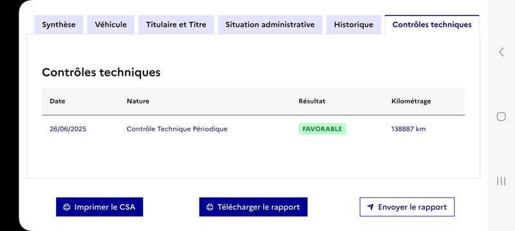This screenshot has width=515, height=231.
Task: Click the Envoyer le rapport button
Action: point(407,207)
